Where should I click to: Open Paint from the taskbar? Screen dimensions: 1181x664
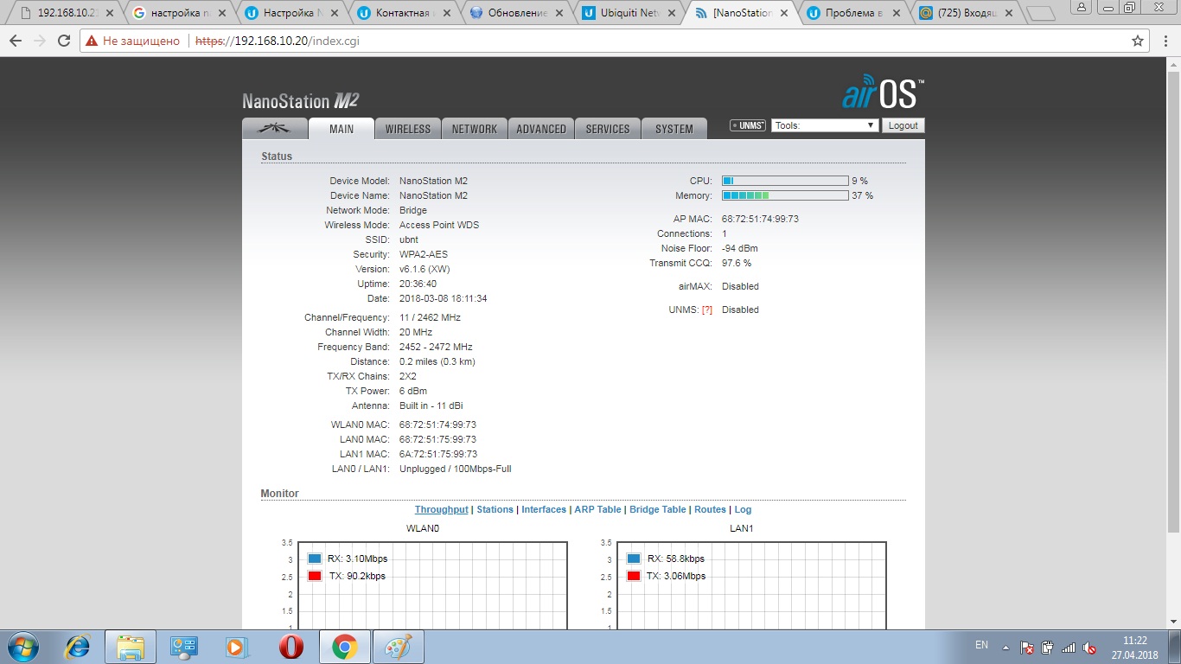tap(398, 646)
